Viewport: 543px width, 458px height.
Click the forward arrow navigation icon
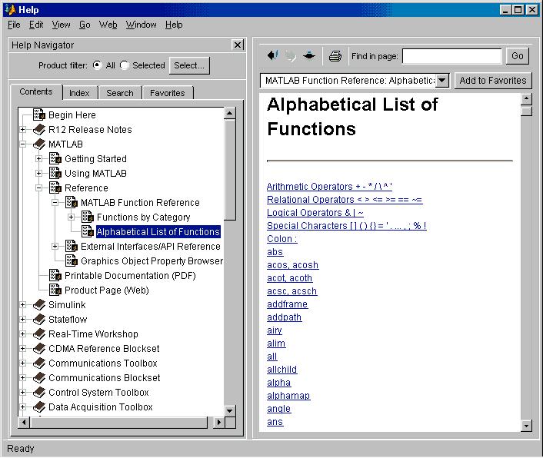coord(290,55)
